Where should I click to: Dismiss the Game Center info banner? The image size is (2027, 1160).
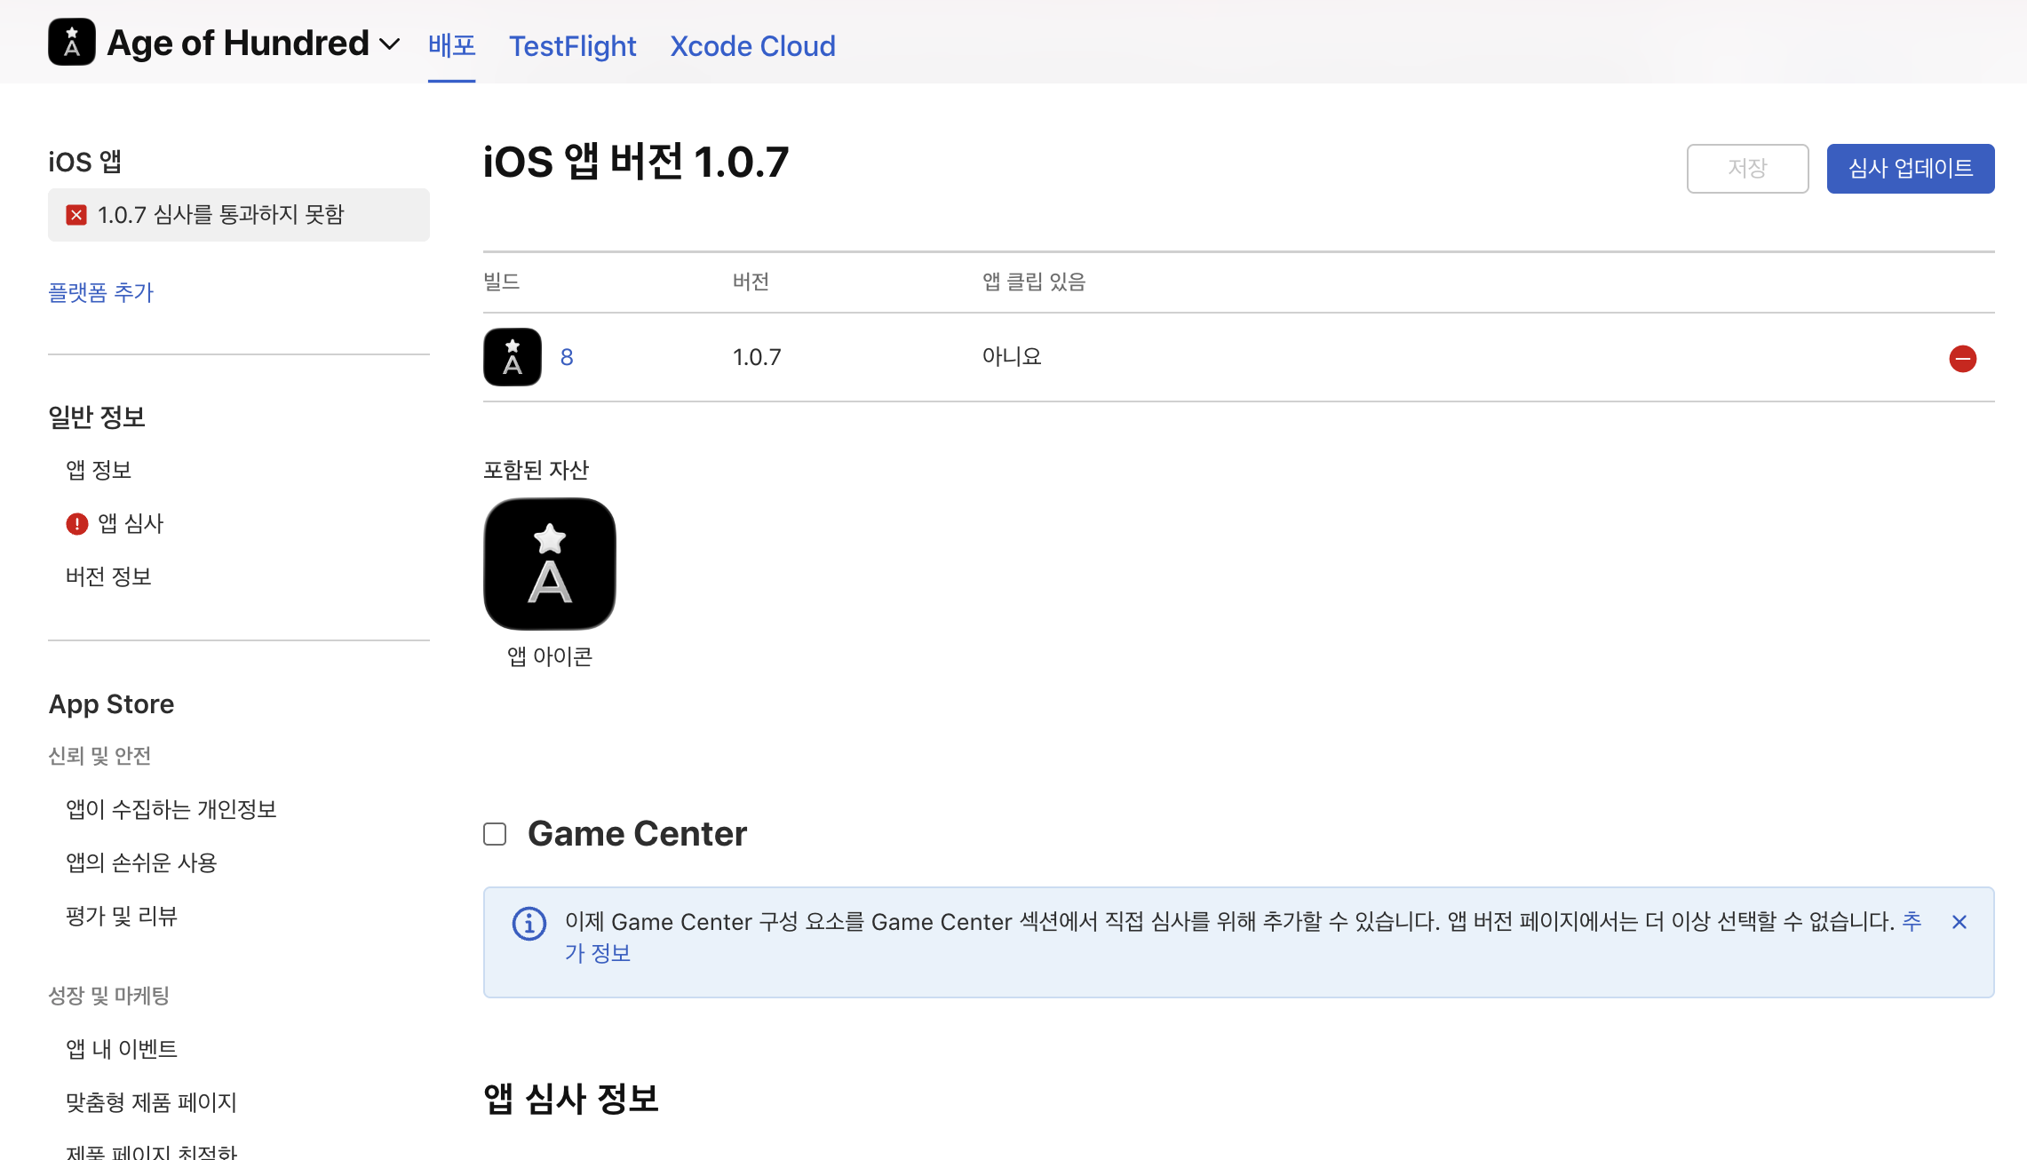[x=1959, y=923]
